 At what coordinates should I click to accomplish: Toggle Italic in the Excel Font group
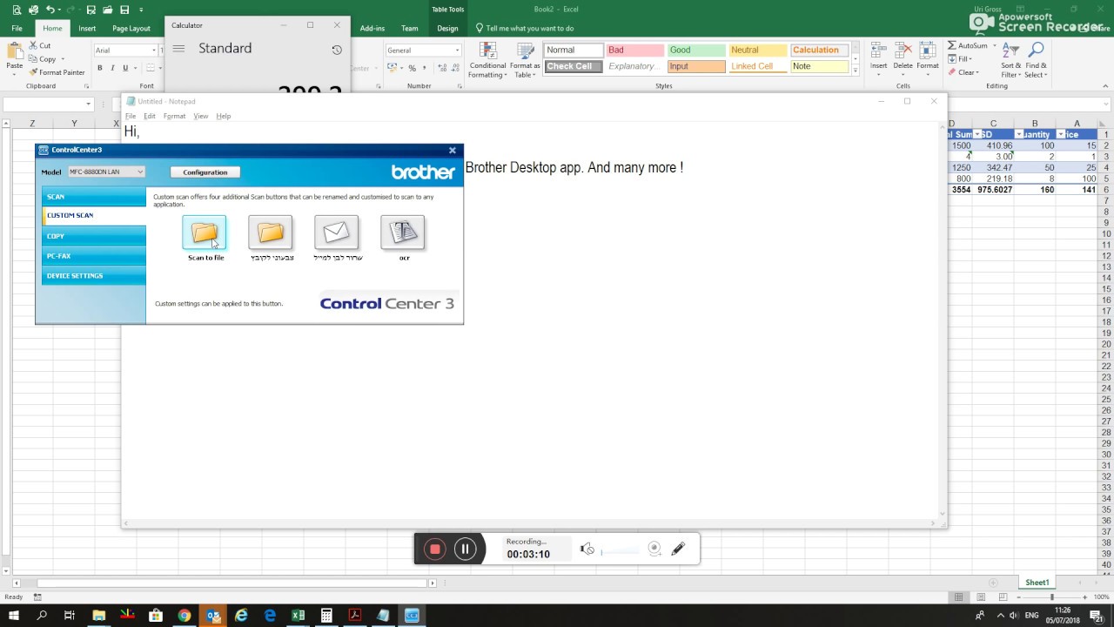(112, 68)
